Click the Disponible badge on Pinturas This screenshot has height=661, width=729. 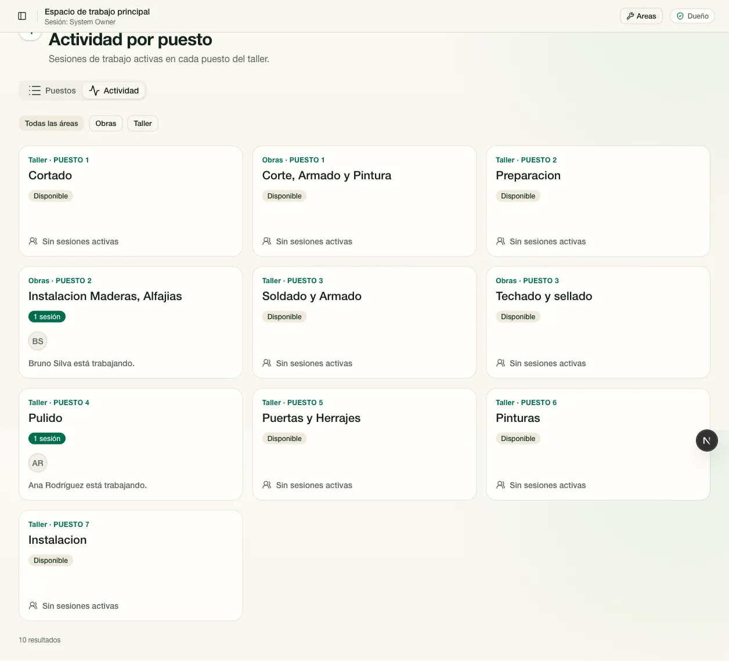[518, 439]
